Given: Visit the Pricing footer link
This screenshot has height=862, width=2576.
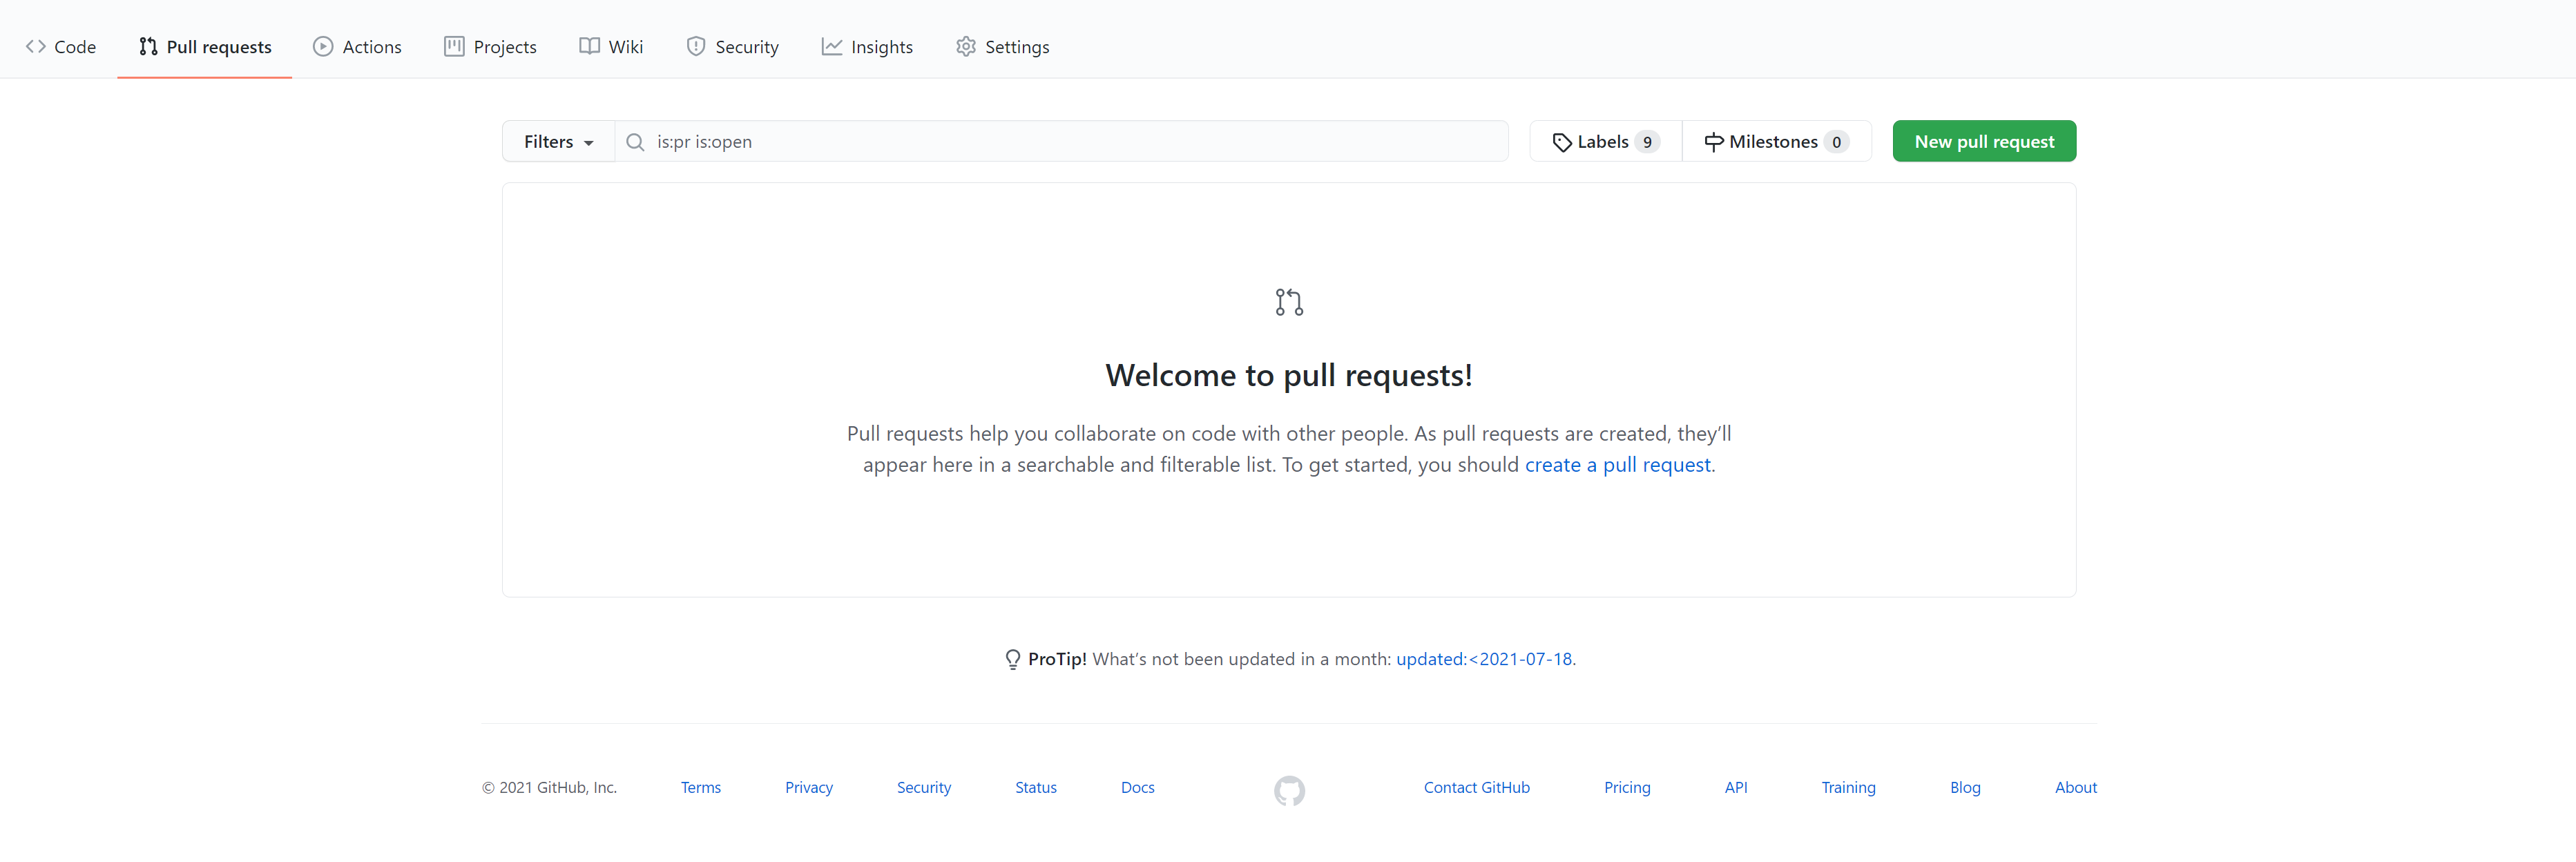Looking at the screenshot, I should pos(1627,788).
